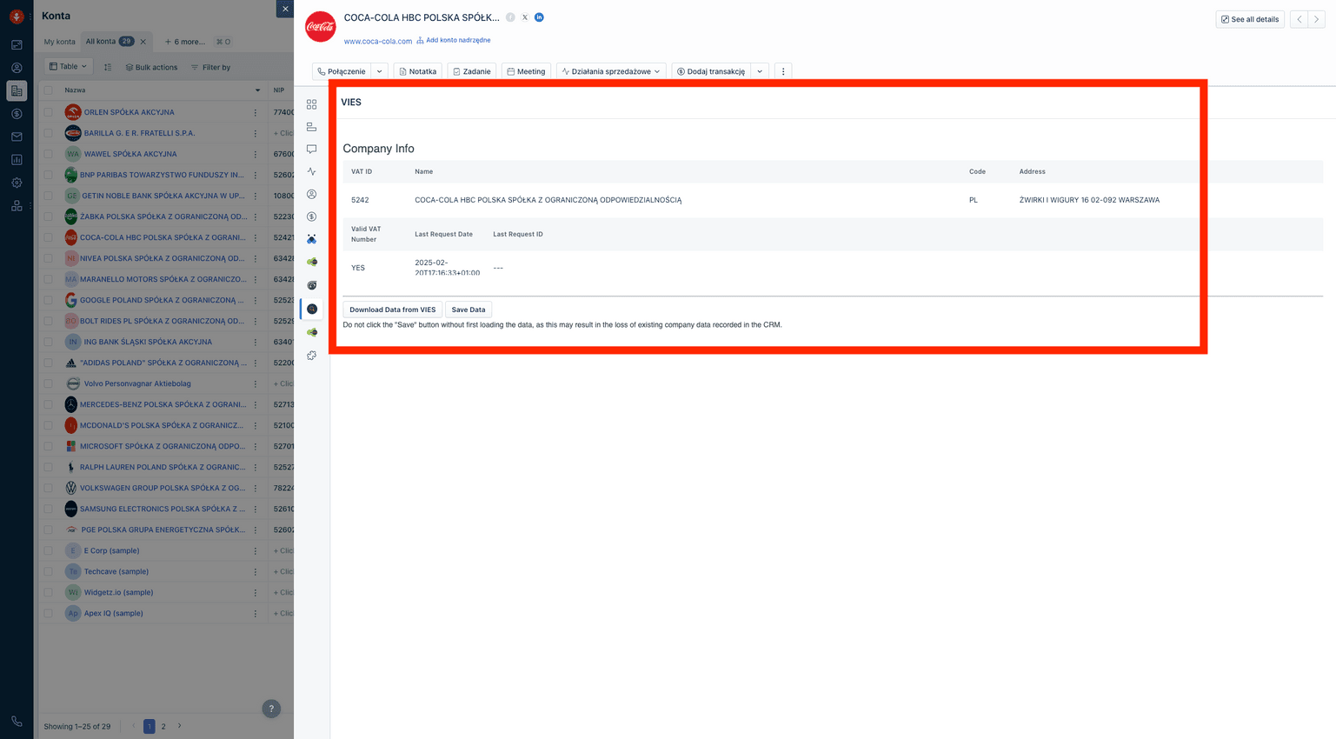Close the All konta tab

(x=143, y=42)
